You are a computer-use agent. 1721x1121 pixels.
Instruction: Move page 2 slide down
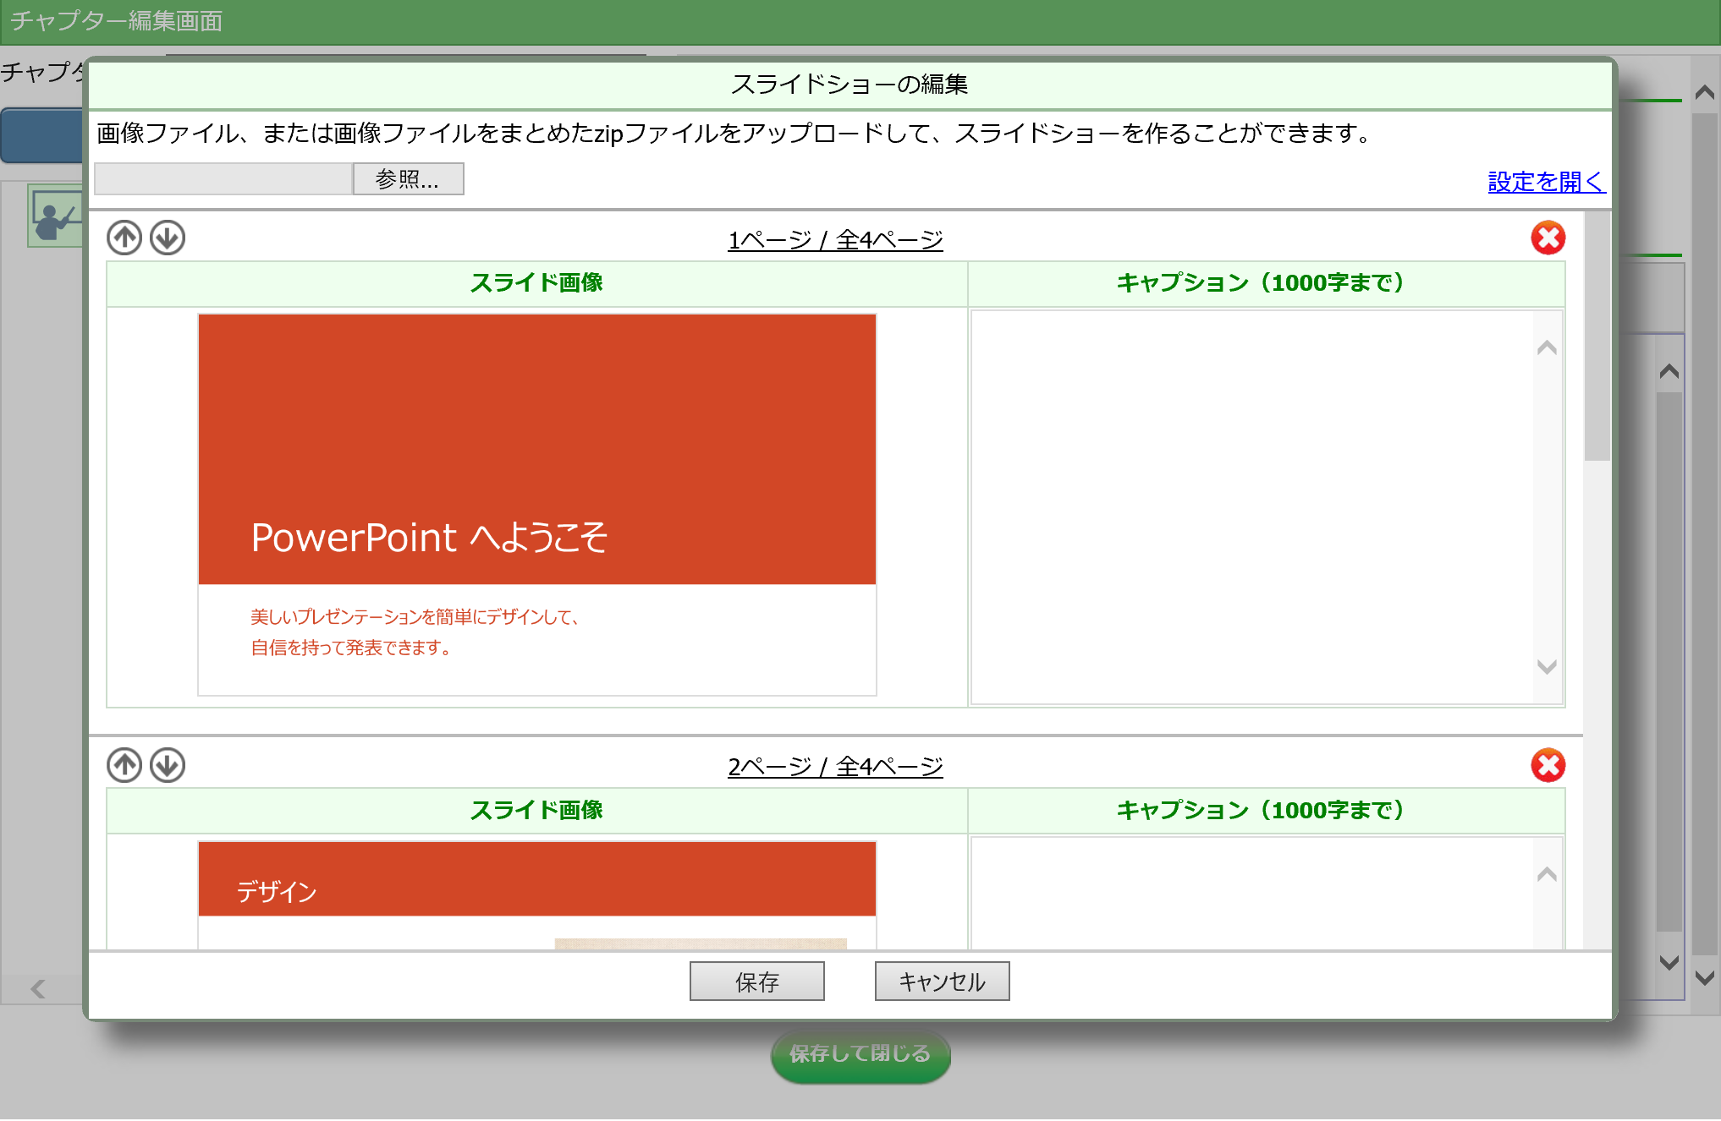[168, 765]
